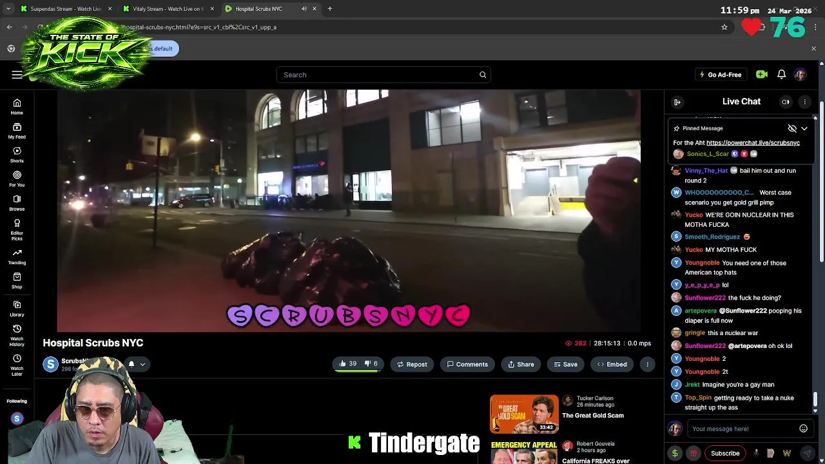Toggle the chat side-view mode icon
Screen dimensions: 825x464
785,102
